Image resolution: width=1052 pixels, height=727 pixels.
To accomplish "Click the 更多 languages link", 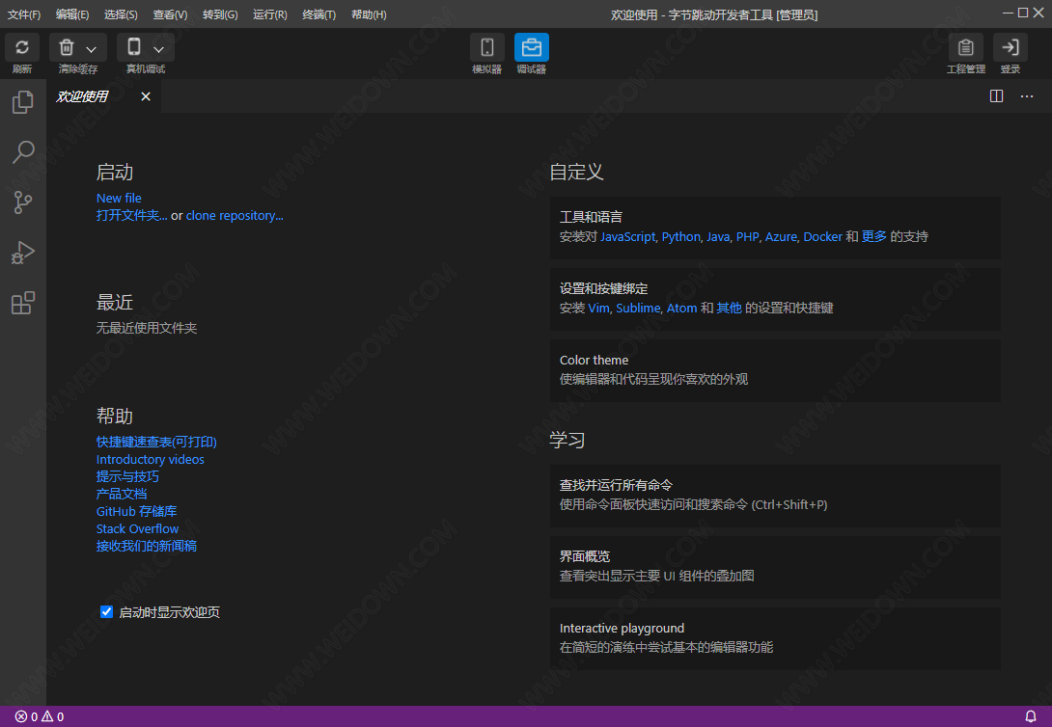I will click(x=874, y=236).
